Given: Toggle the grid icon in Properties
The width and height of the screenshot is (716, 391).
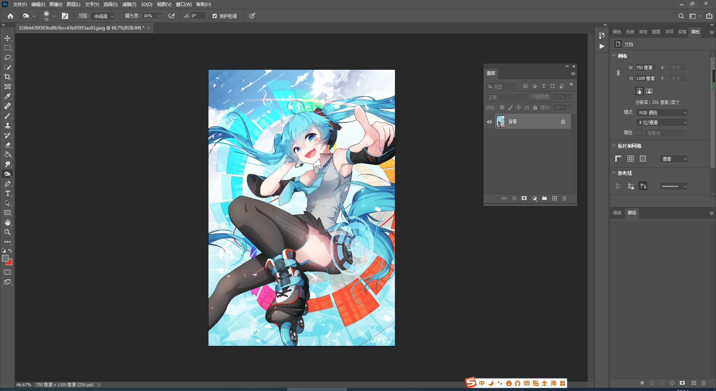Looking at the screenshot, I should 631,159.
